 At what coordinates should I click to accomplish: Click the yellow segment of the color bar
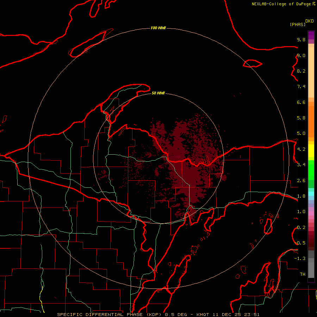pos(311,151)
